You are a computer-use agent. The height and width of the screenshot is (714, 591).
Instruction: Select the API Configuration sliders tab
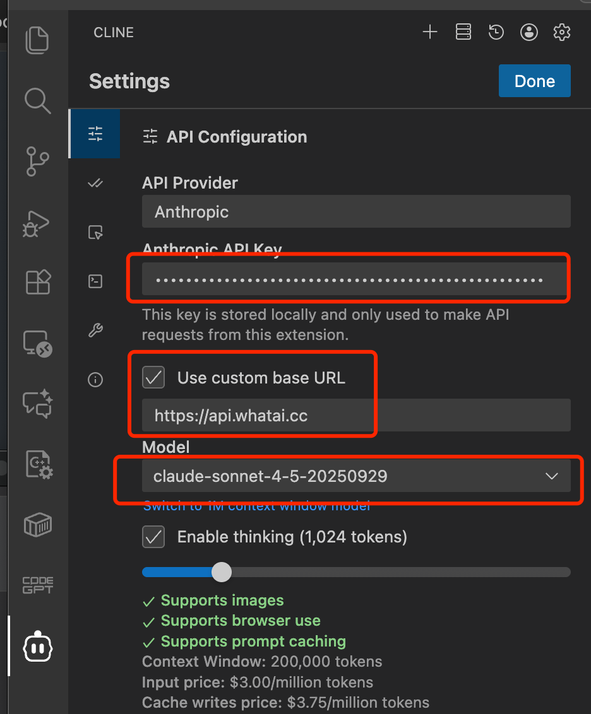(x=95, y=134)
